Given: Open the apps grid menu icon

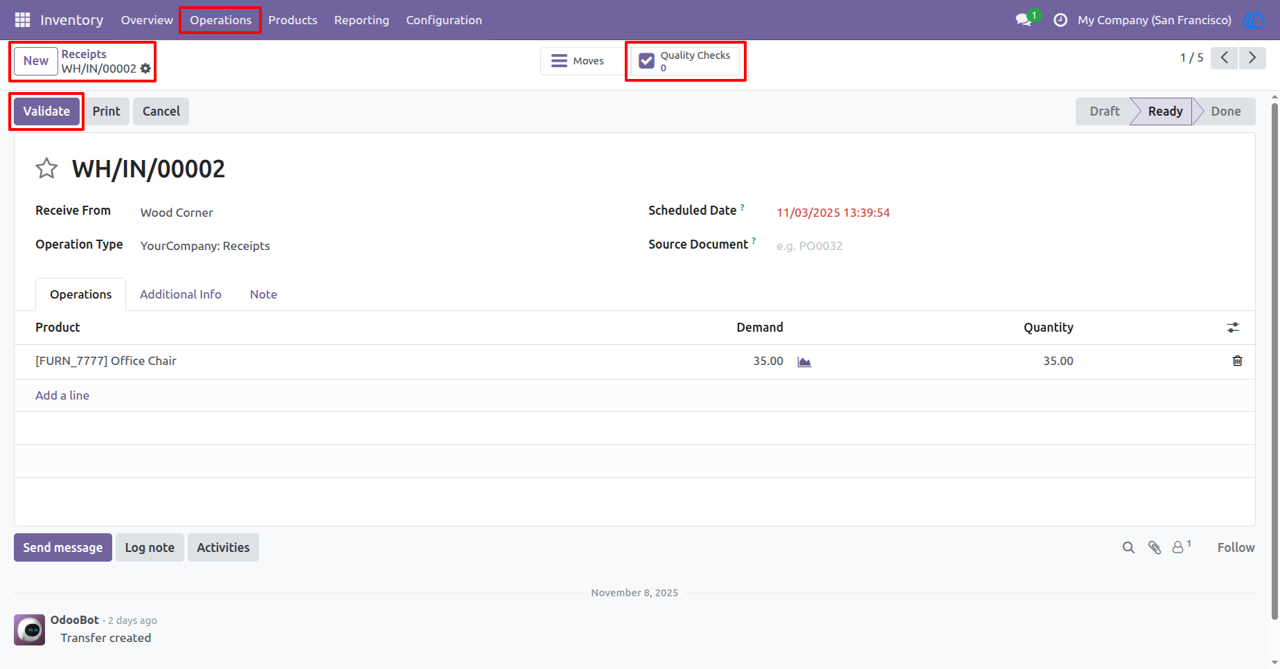Looking at the screenshot, I should click(22, 20).
